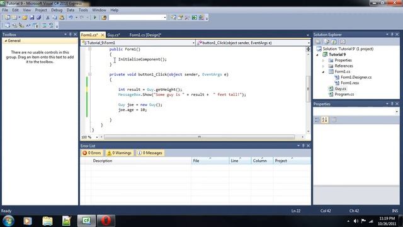This screenshot has width=403, height=227.
Task: Expand the Properties folder node
Action: (323, 61)
